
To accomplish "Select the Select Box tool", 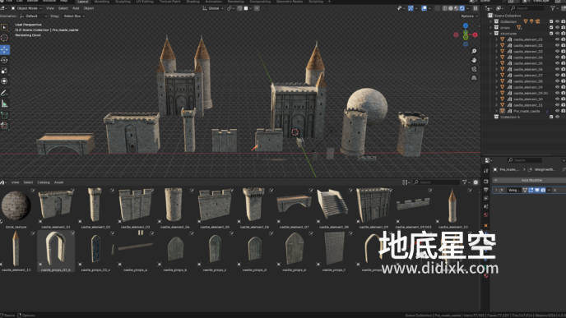I will click(x=4, y=27).
